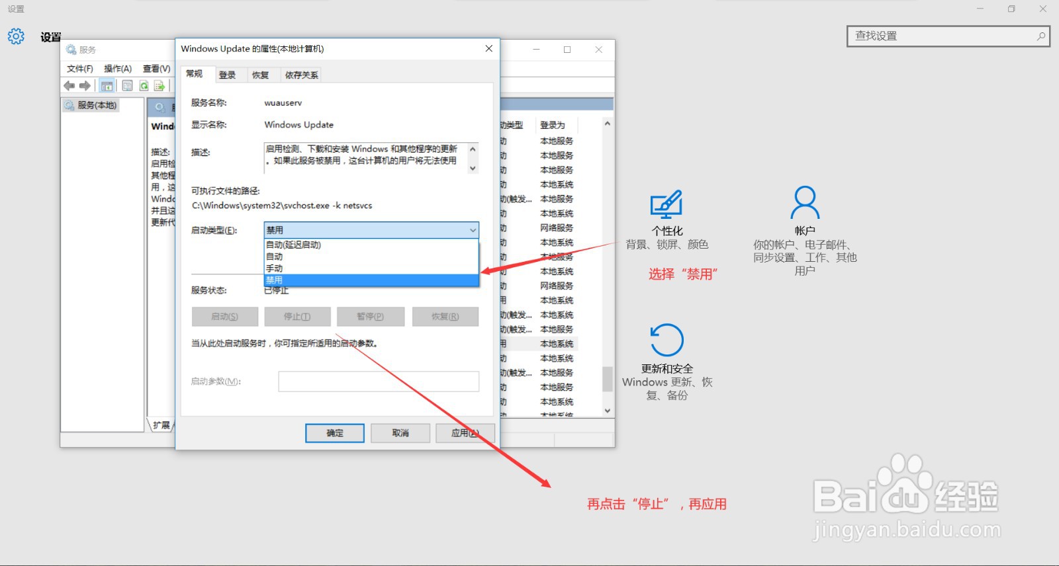Viewport: 1059px width, 566px height.
Task: Click the refresh icon in Services toolbar
Action: pyautogui.click(x=144, y=86)
